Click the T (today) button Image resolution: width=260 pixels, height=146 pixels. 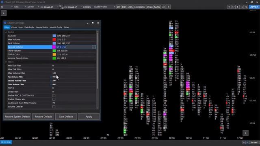pyautogui.click(x=237, y=7)
